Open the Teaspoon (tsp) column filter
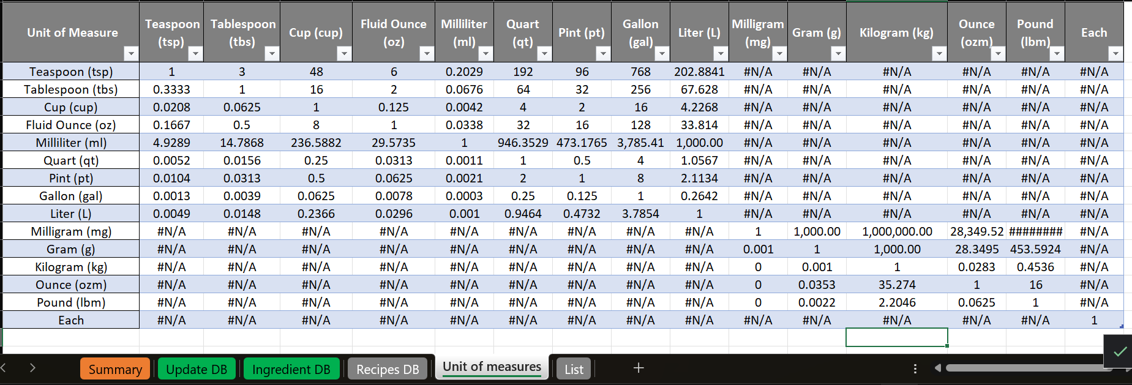 pos(195,54)
